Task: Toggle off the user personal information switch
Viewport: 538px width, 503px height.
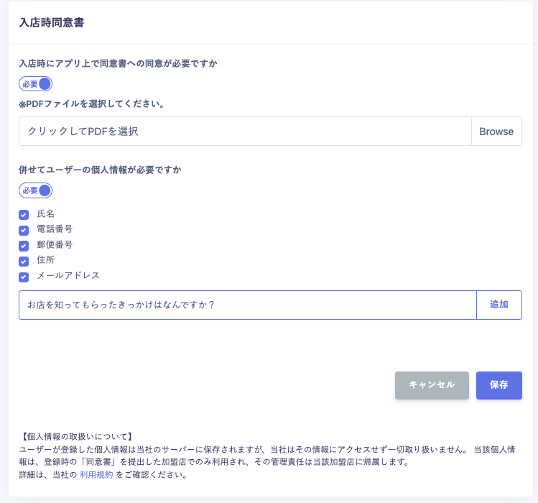Action: tap(36, 190)
